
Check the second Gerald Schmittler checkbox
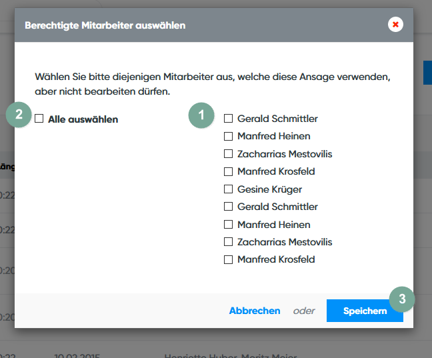coord(228,207)
